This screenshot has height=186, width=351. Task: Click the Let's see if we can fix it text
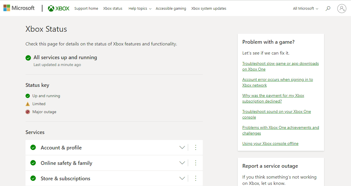[266, 53]
